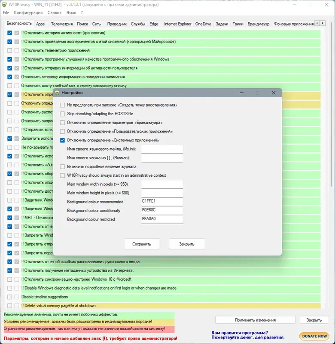Toggle «Создать точку восстановления» startup checkbox
The height and width of the screenshot is (344, 335).
click(x=62, y=105)
